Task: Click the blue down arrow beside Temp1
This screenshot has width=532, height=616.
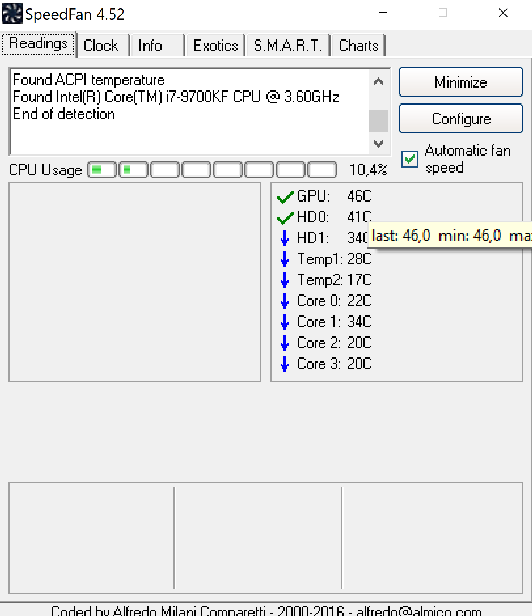Action: click(x=285, y=259)
